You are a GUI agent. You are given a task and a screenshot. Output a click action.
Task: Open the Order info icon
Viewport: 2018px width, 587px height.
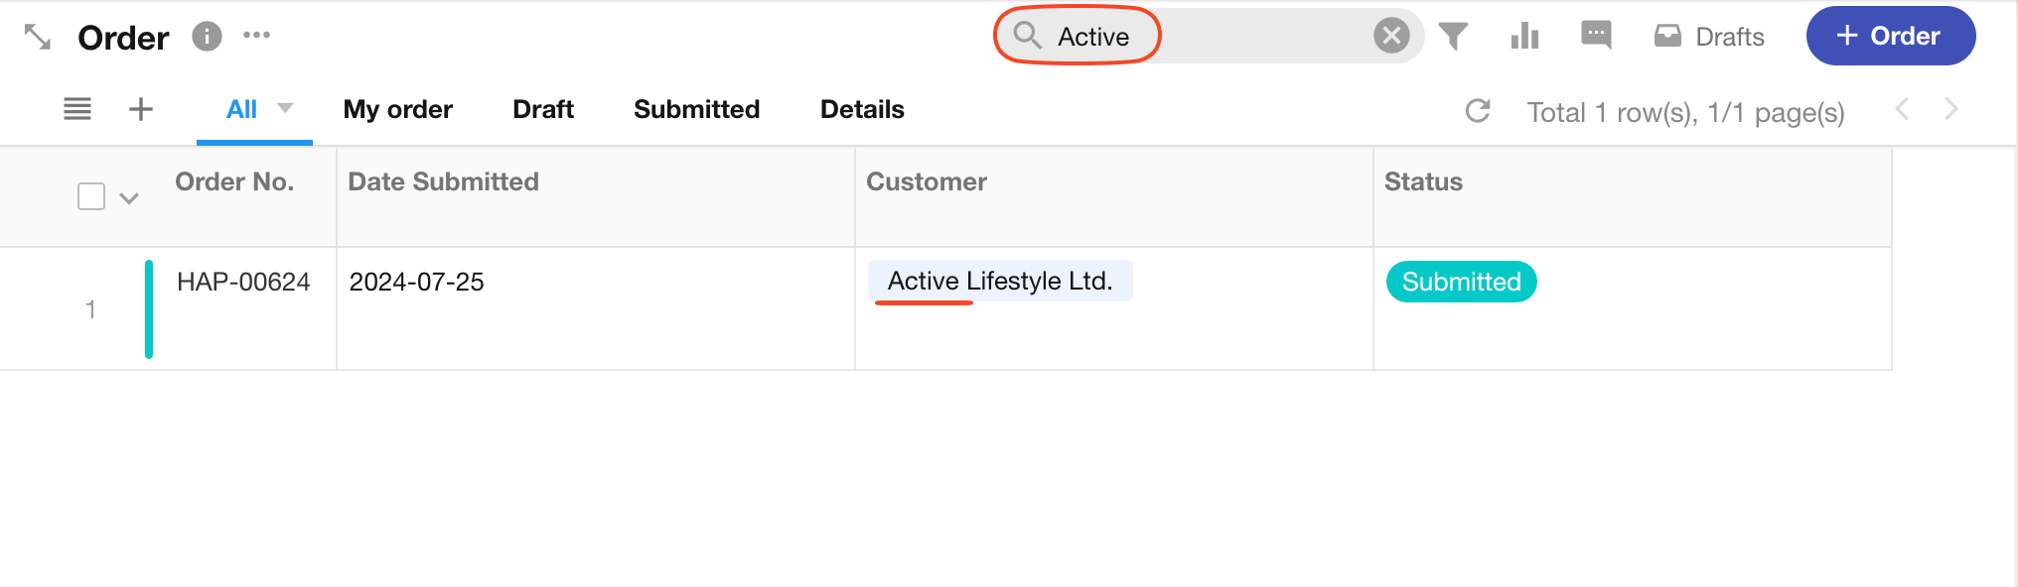pyautogui.click(x=207, y=37)
